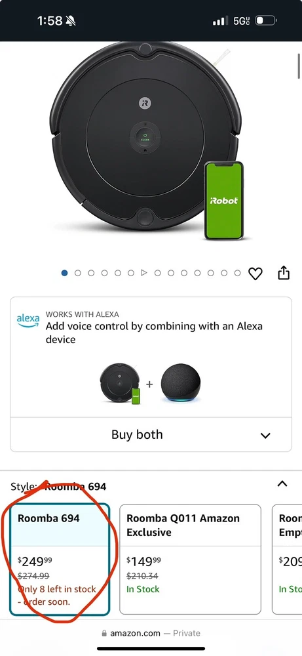Viewport: 302px width, 656px height.
Task: Expand the Buy both dropdown chevron
Action: click(x=265, y=436)
